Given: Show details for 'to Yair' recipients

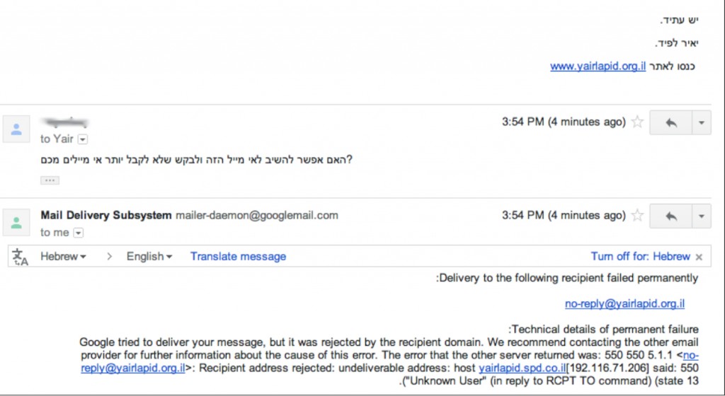Looking at the screenshot, I should click(x=82, y=139).
